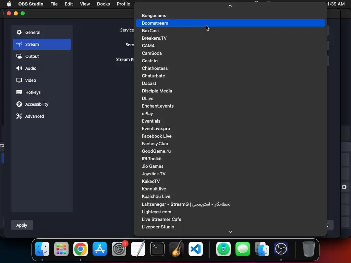This screenshot has height=263, width=351.
Task: Select Eventials as the service
Action: (x=230, y=121)
